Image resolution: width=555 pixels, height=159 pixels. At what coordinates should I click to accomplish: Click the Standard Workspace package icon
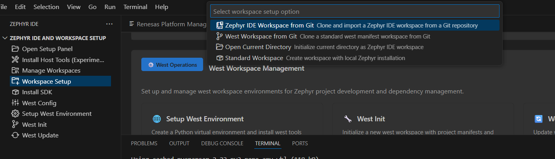coord(220,58)
